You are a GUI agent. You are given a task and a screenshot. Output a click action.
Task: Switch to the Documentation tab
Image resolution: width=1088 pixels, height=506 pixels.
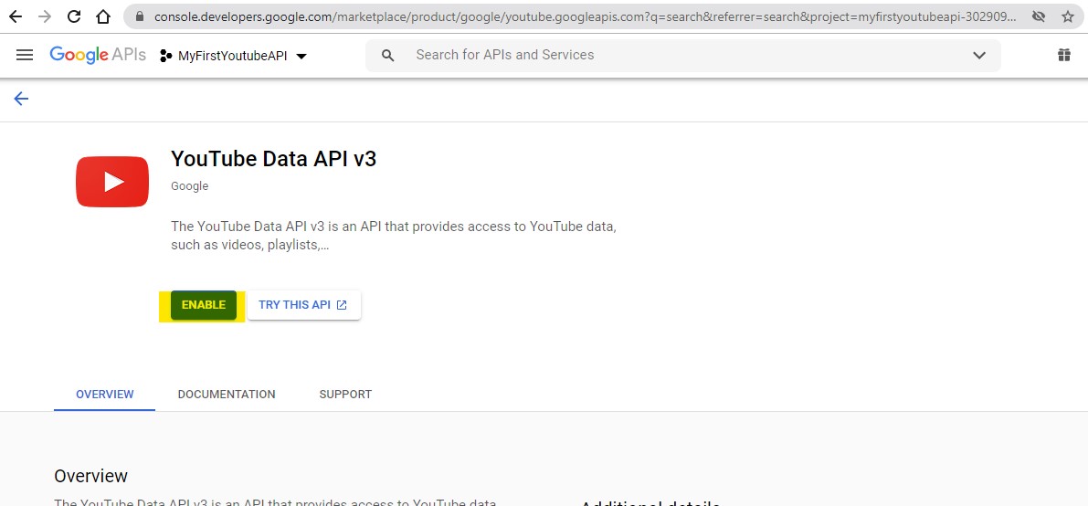pyautogui.click(x=227, y=395)
